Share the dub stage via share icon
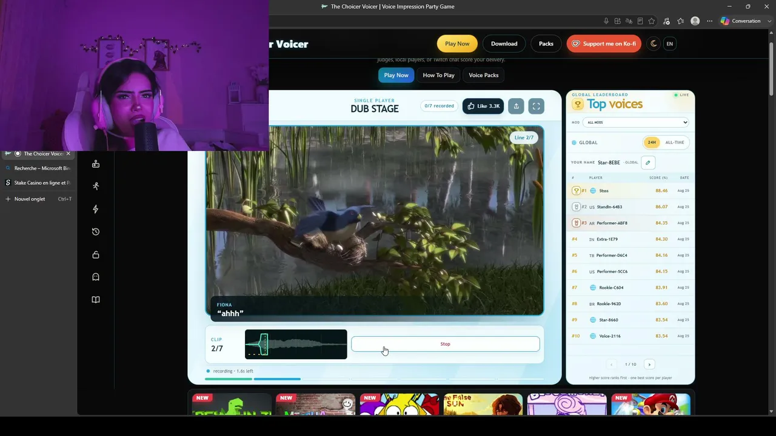Screen dimensions: 776x436 [516, 106]
